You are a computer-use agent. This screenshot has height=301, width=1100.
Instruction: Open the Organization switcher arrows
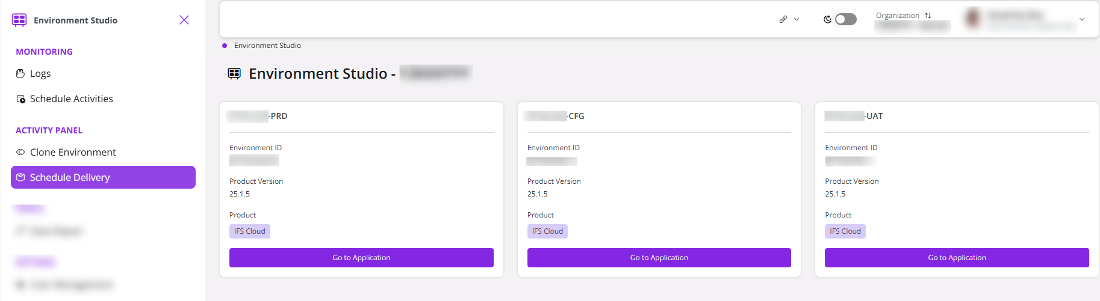(928, 16)
